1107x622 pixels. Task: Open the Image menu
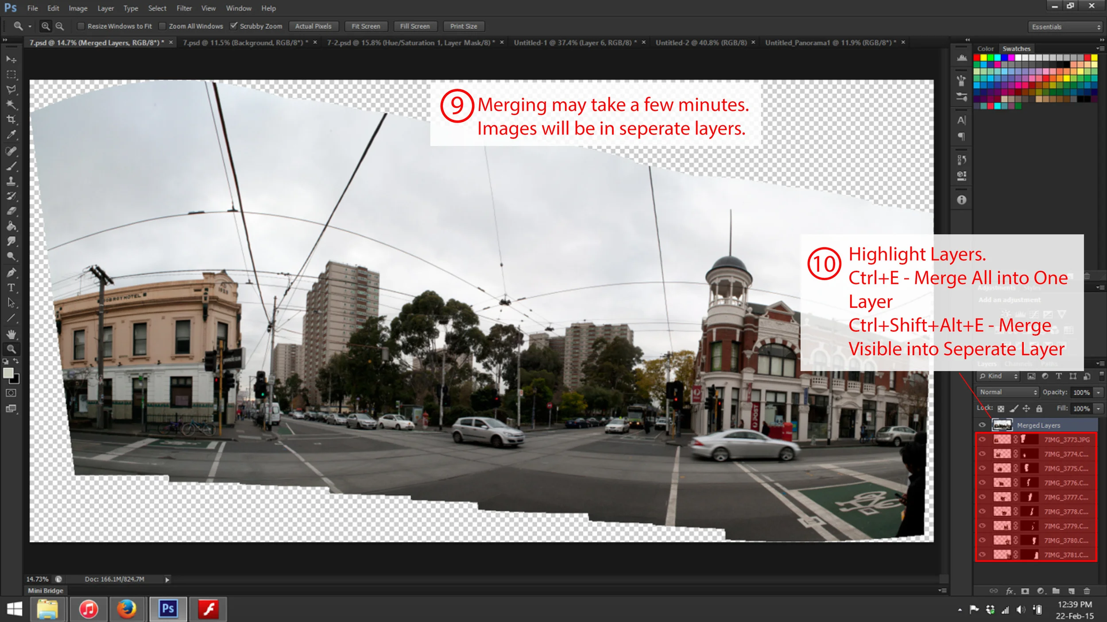click(x=78, y=8)
